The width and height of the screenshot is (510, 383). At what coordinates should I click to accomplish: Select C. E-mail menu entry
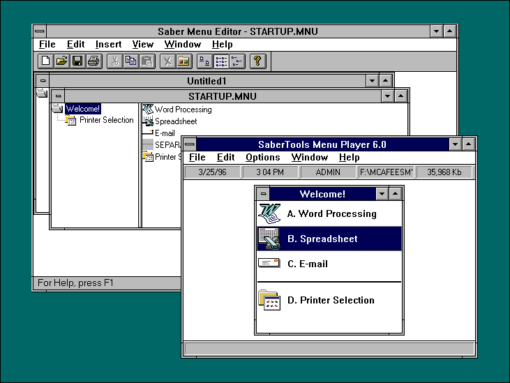click(329, 263)
